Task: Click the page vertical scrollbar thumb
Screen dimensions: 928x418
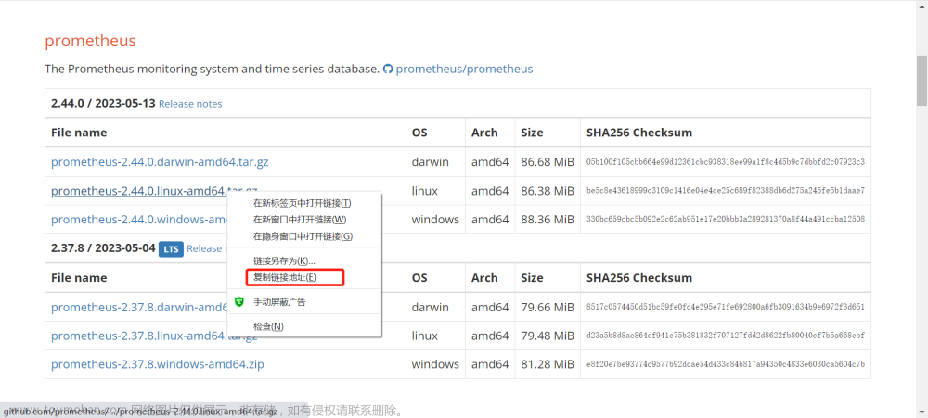Action: point(922,81)
